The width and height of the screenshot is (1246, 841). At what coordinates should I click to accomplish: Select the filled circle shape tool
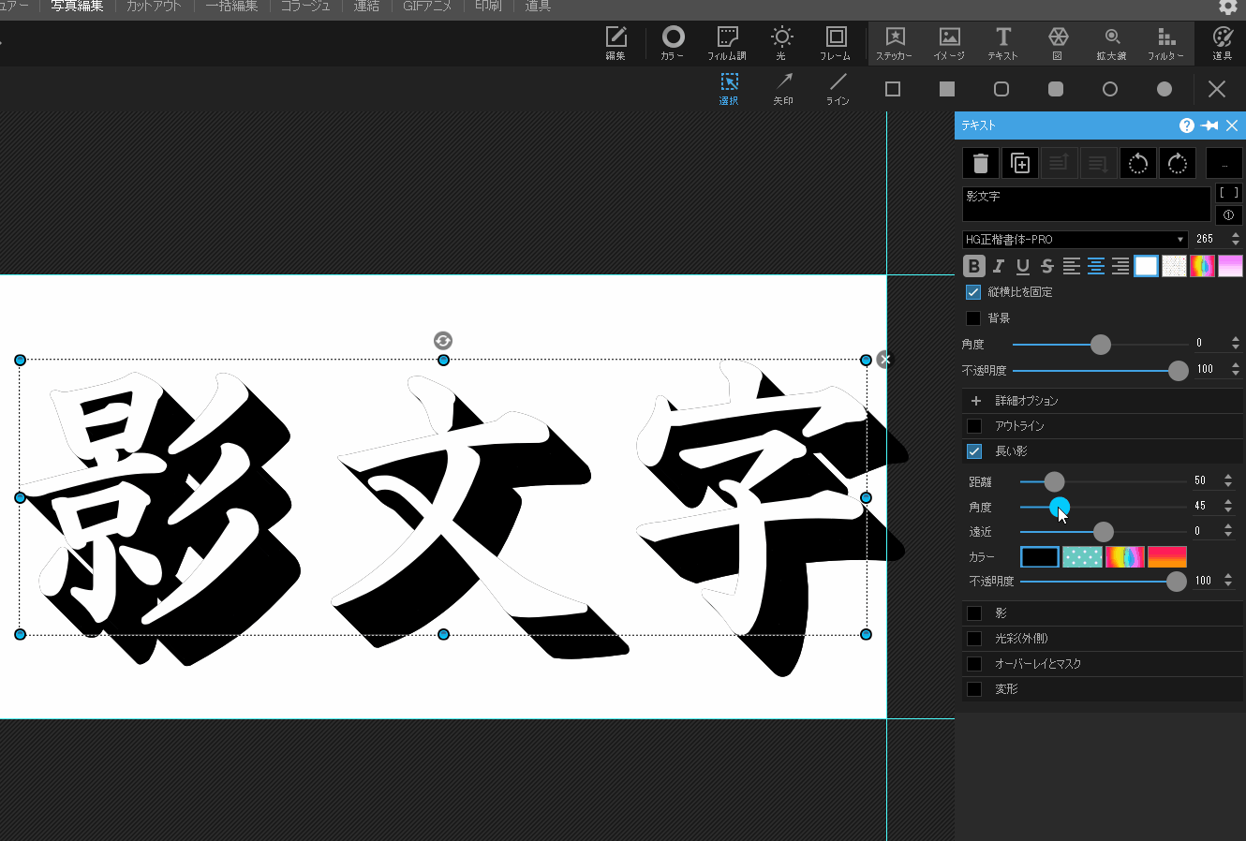pos(1164,89)
